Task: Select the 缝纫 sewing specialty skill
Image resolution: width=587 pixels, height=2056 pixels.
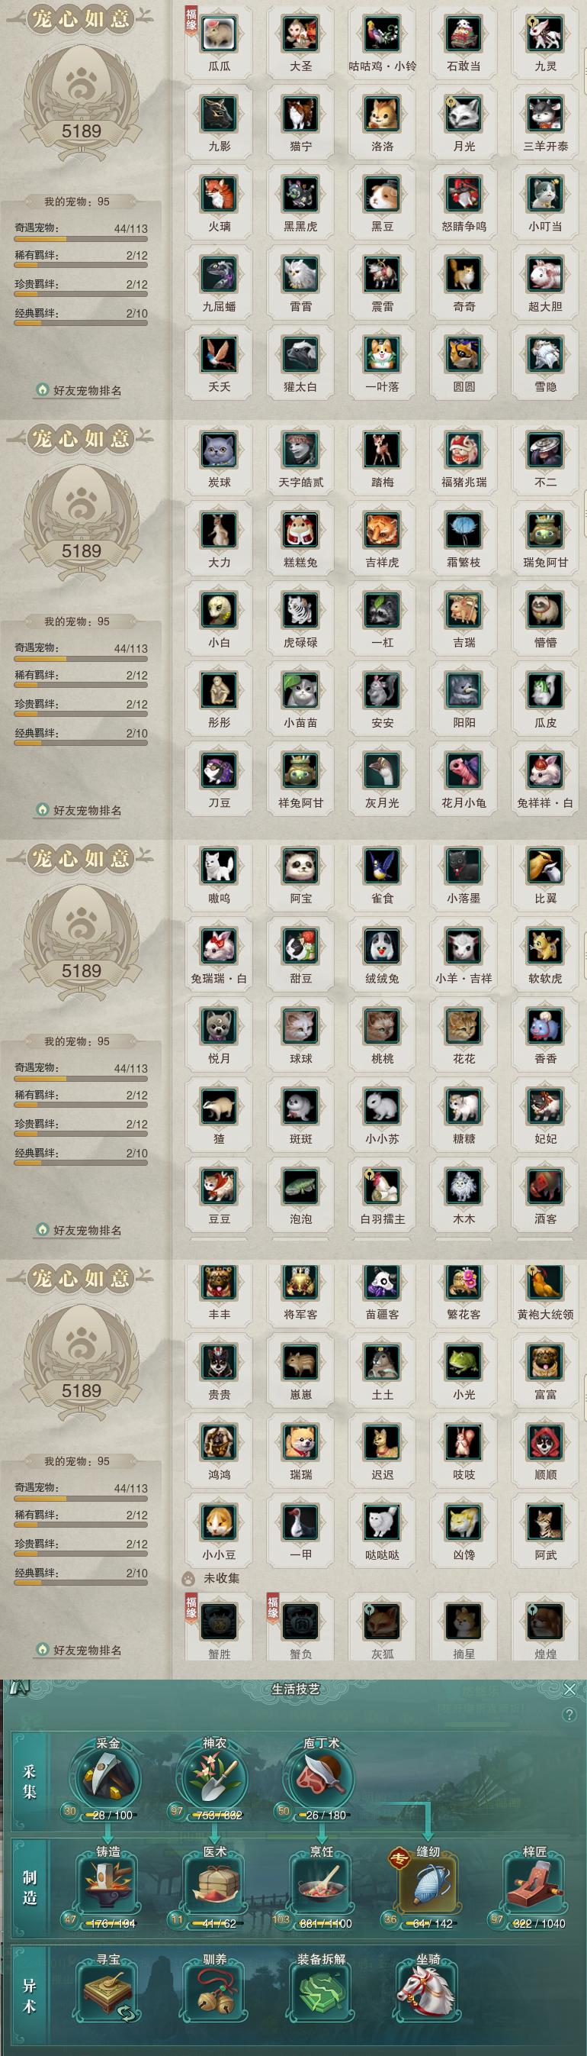Action: point(428,1884)
